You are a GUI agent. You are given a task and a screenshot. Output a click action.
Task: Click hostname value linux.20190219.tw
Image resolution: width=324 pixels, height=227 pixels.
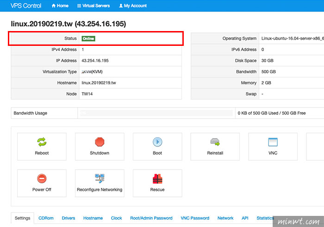point(99,83)
